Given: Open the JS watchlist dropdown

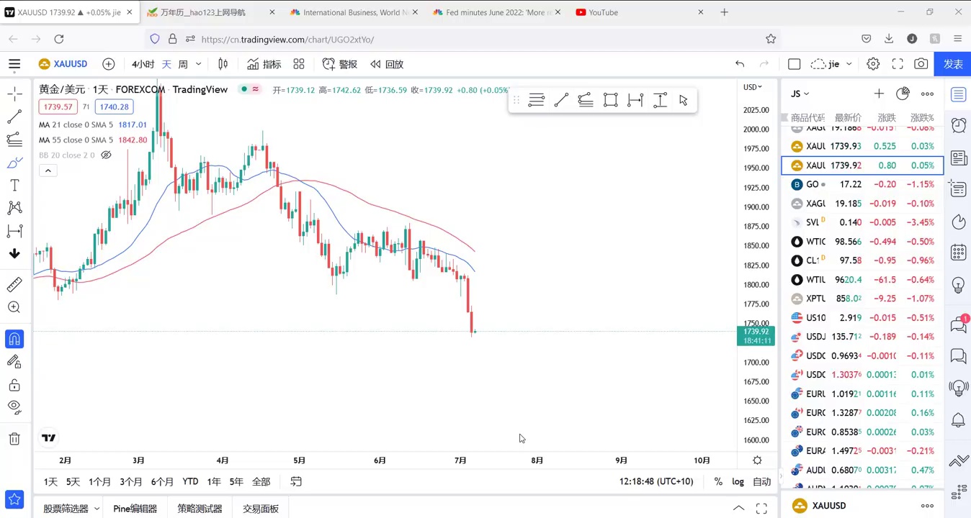Looking at the screenshot, I should [800, 94].
